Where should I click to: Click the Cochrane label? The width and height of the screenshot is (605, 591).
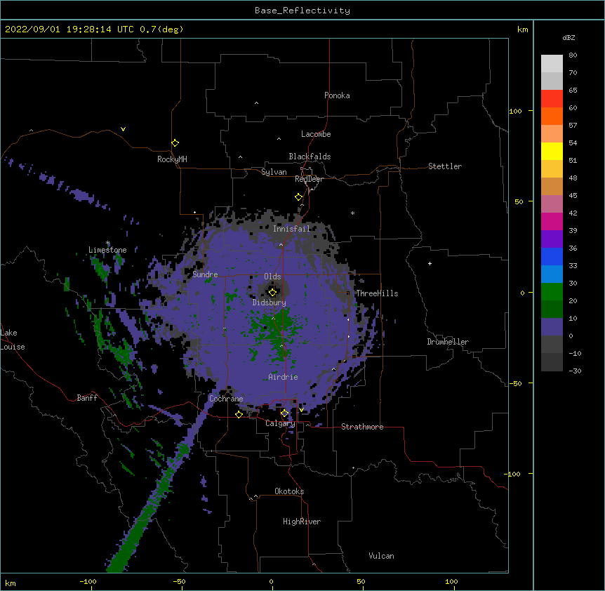coord(226,399)
